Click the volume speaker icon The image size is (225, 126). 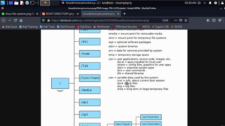(x=205, y=3)
